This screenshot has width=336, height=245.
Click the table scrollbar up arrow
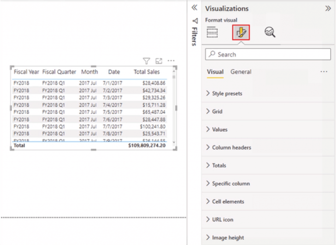click(x=174, y=71)
